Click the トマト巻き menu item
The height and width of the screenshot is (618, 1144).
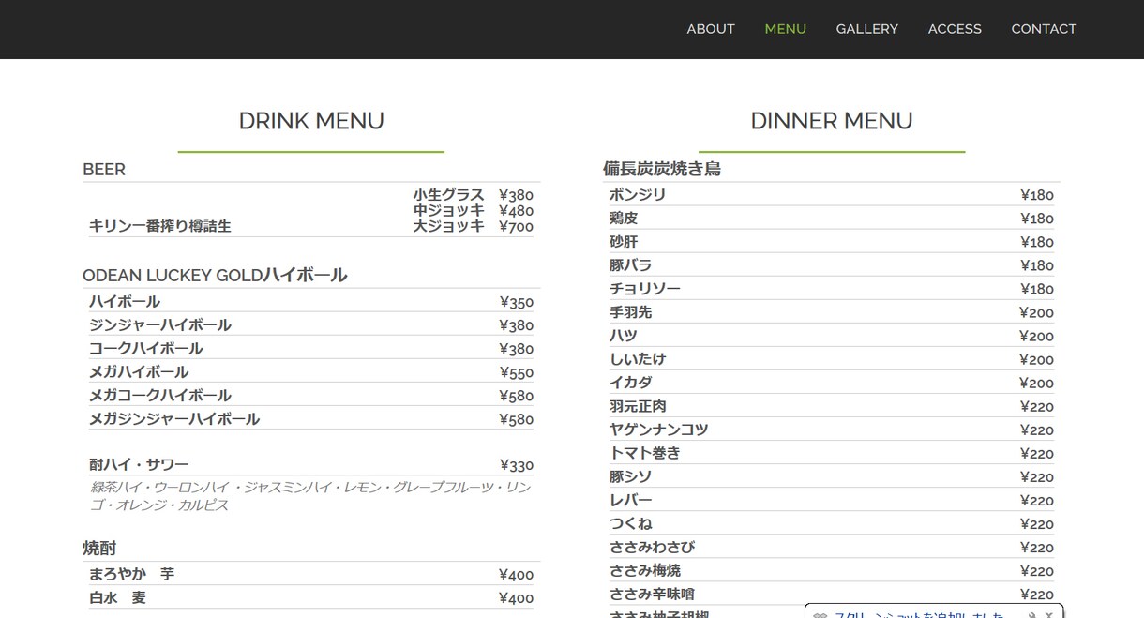(645, 453)
